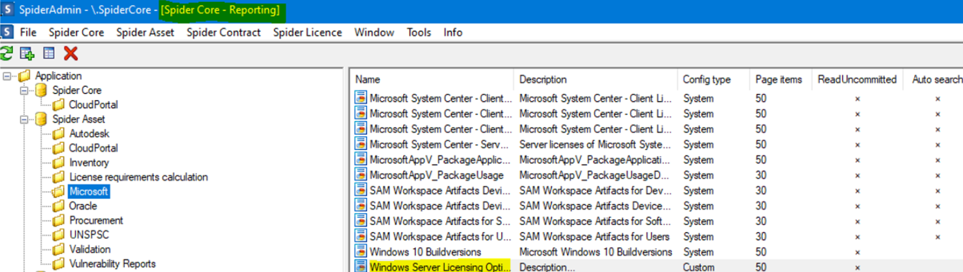Click the green Refresh arrows toolbar icon

[x=6, y=53]
